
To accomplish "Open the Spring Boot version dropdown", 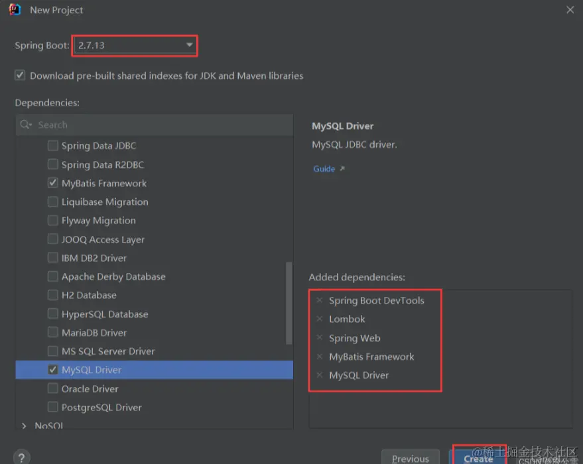I will [x=189, y=45].
